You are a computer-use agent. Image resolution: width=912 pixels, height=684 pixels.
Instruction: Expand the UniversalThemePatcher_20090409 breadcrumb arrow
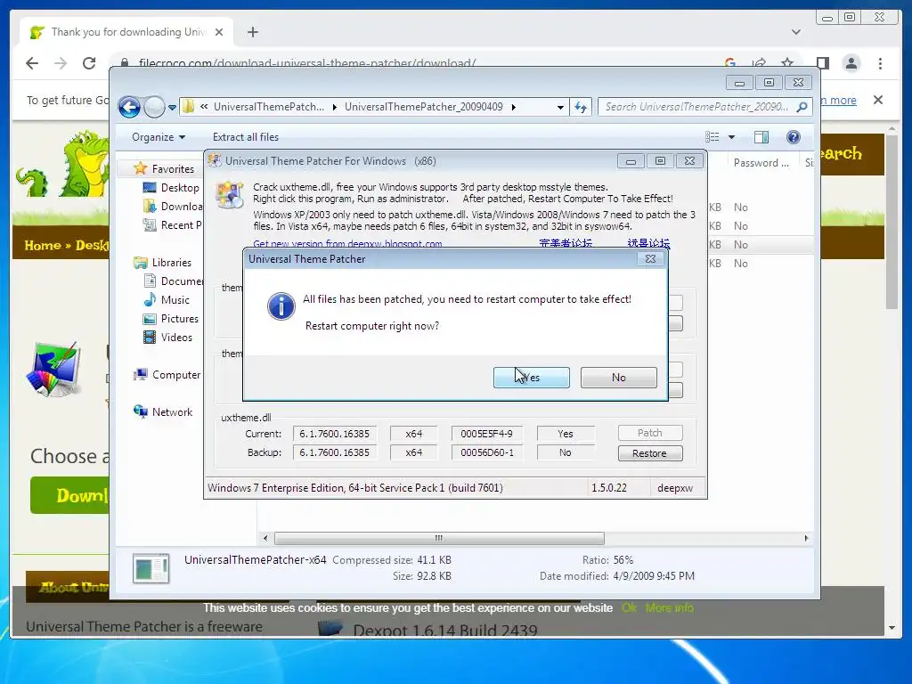514,107
